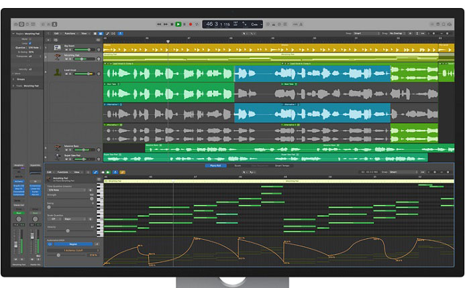Toggle the yellow Link button in Piano Roll

click(x=123, y=172)
